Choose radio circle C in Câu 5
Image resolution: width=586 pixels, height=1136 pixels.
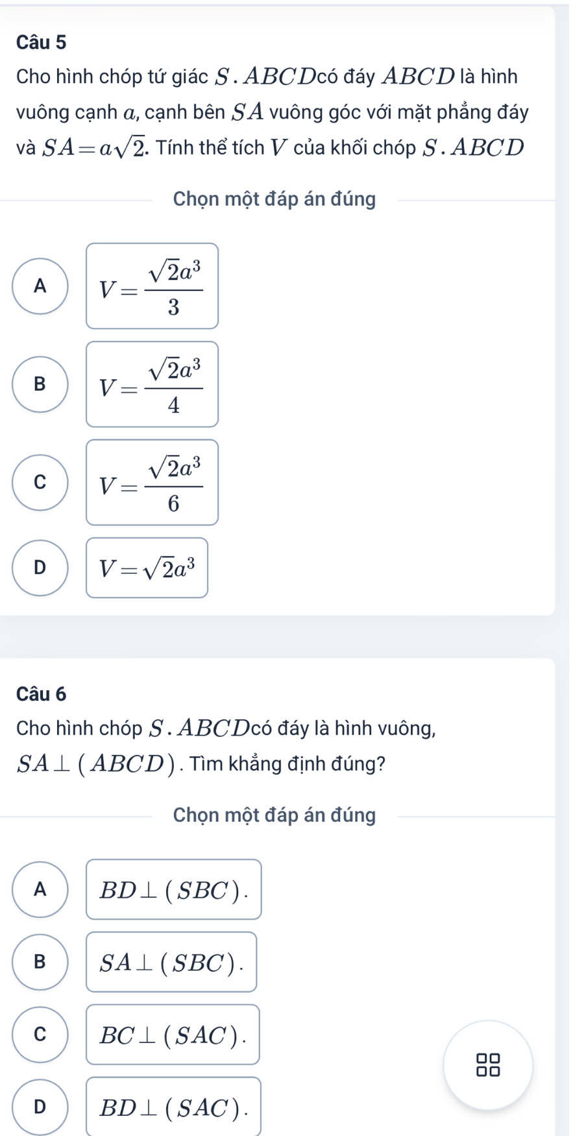pyautogui.click(x=40, y=482)
